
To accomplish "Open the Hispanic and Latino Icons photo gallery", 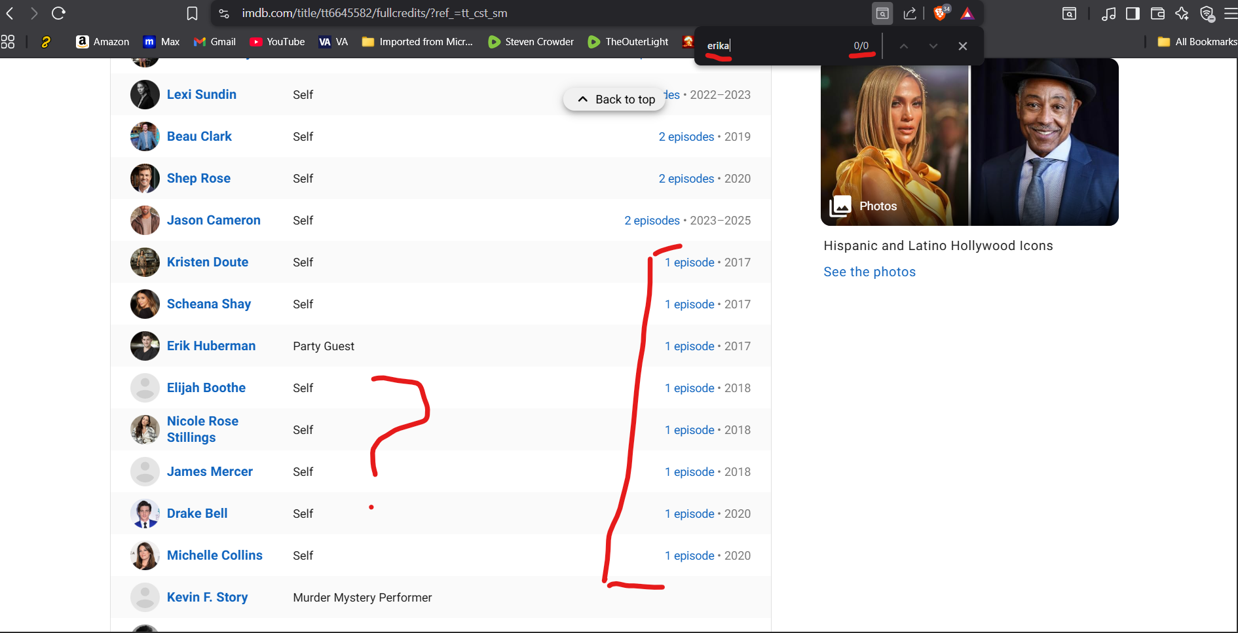I will pyautogui.click(x=969, y=142).
